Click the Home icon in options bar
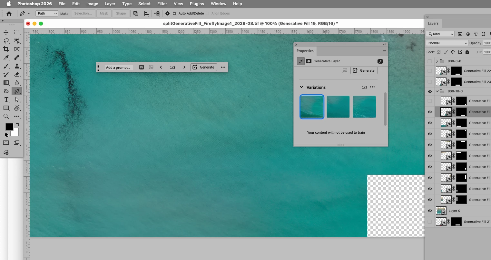 [x=9, y=14]
